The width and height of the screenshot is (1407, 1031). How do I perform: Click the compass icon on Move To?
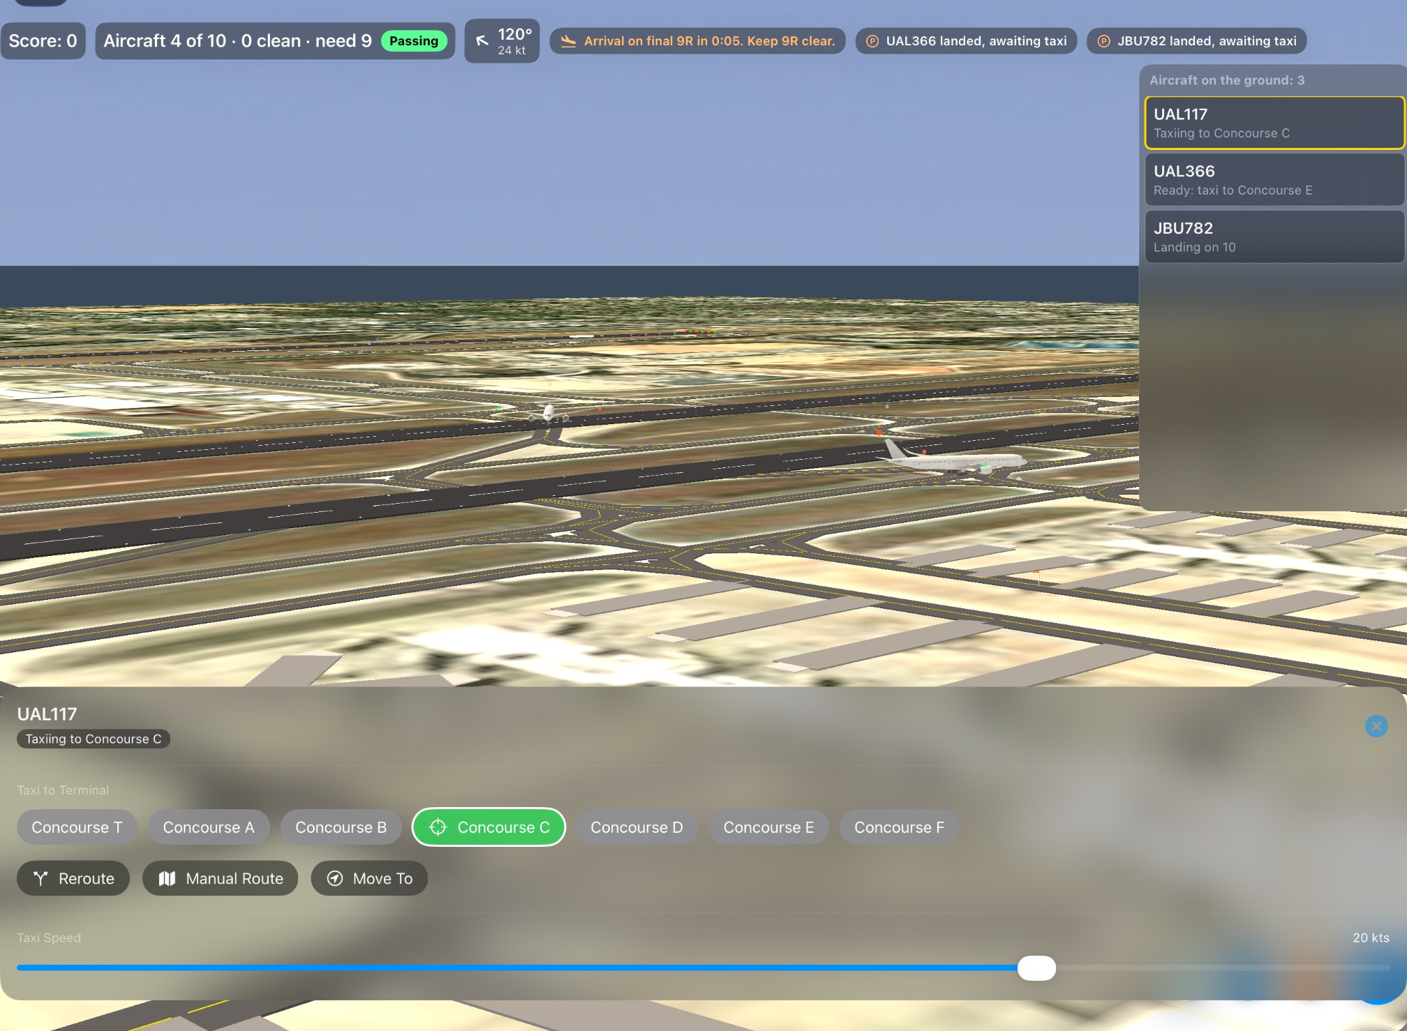(335, 878)
